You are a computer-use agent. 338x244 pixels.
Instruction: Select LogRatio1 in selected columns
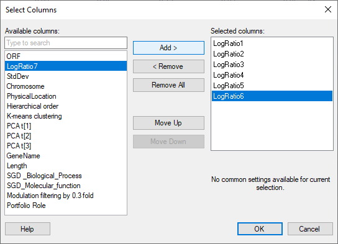[x=272, y=43]
